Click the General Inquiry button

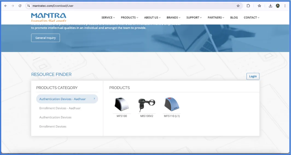pos(45,38)
